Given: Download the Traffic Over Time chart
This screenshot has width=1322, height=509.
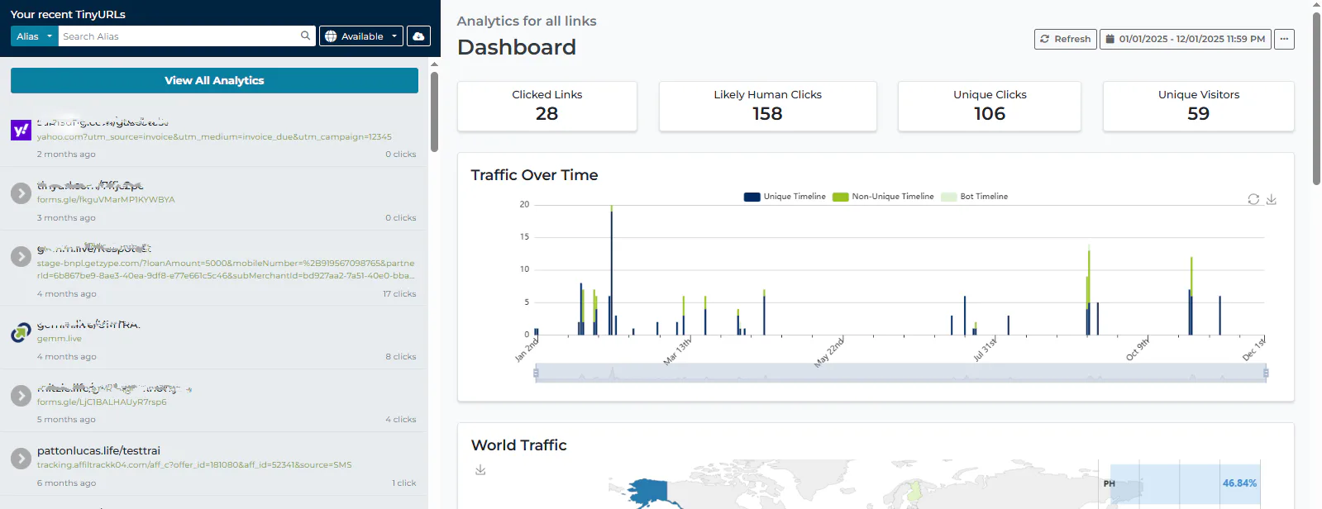Looking at the screenshot, I should 1272,199.
